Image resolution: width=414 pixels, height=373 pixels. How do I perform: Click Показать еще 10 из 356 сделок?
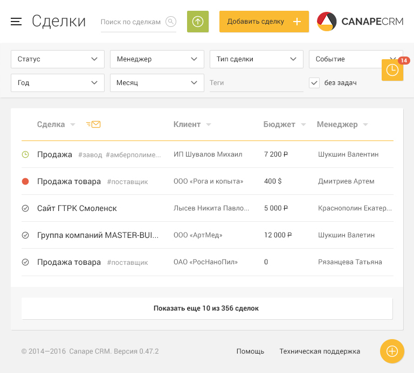(x=207, y=308)
